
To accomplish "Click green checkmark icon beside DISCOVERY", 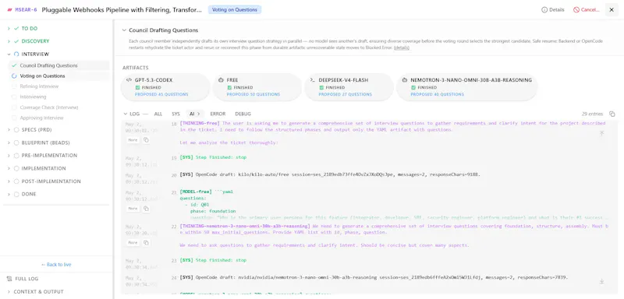I will tap(16, 41).
